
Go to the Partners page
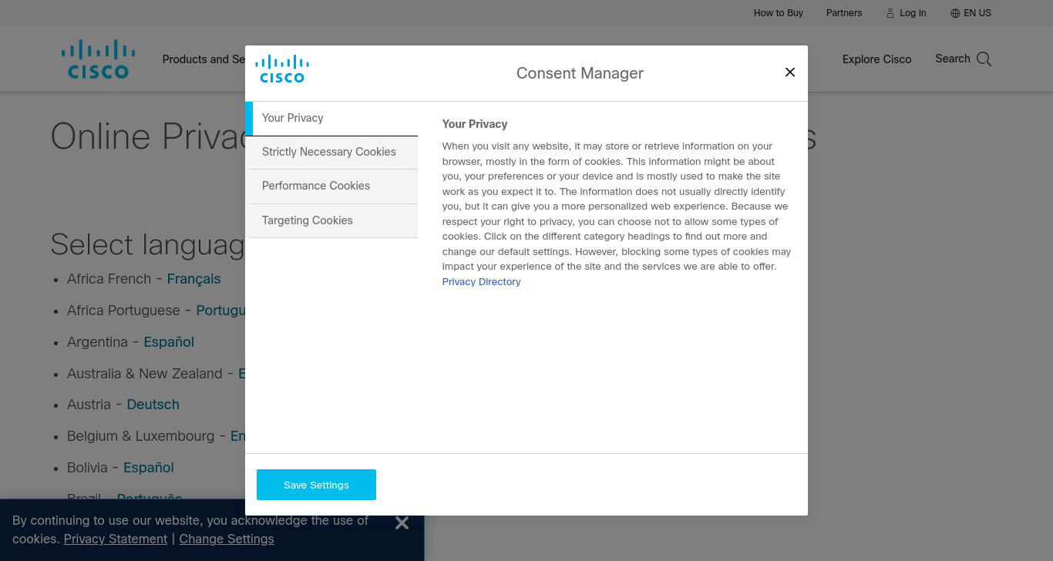[x=844, y=13]
